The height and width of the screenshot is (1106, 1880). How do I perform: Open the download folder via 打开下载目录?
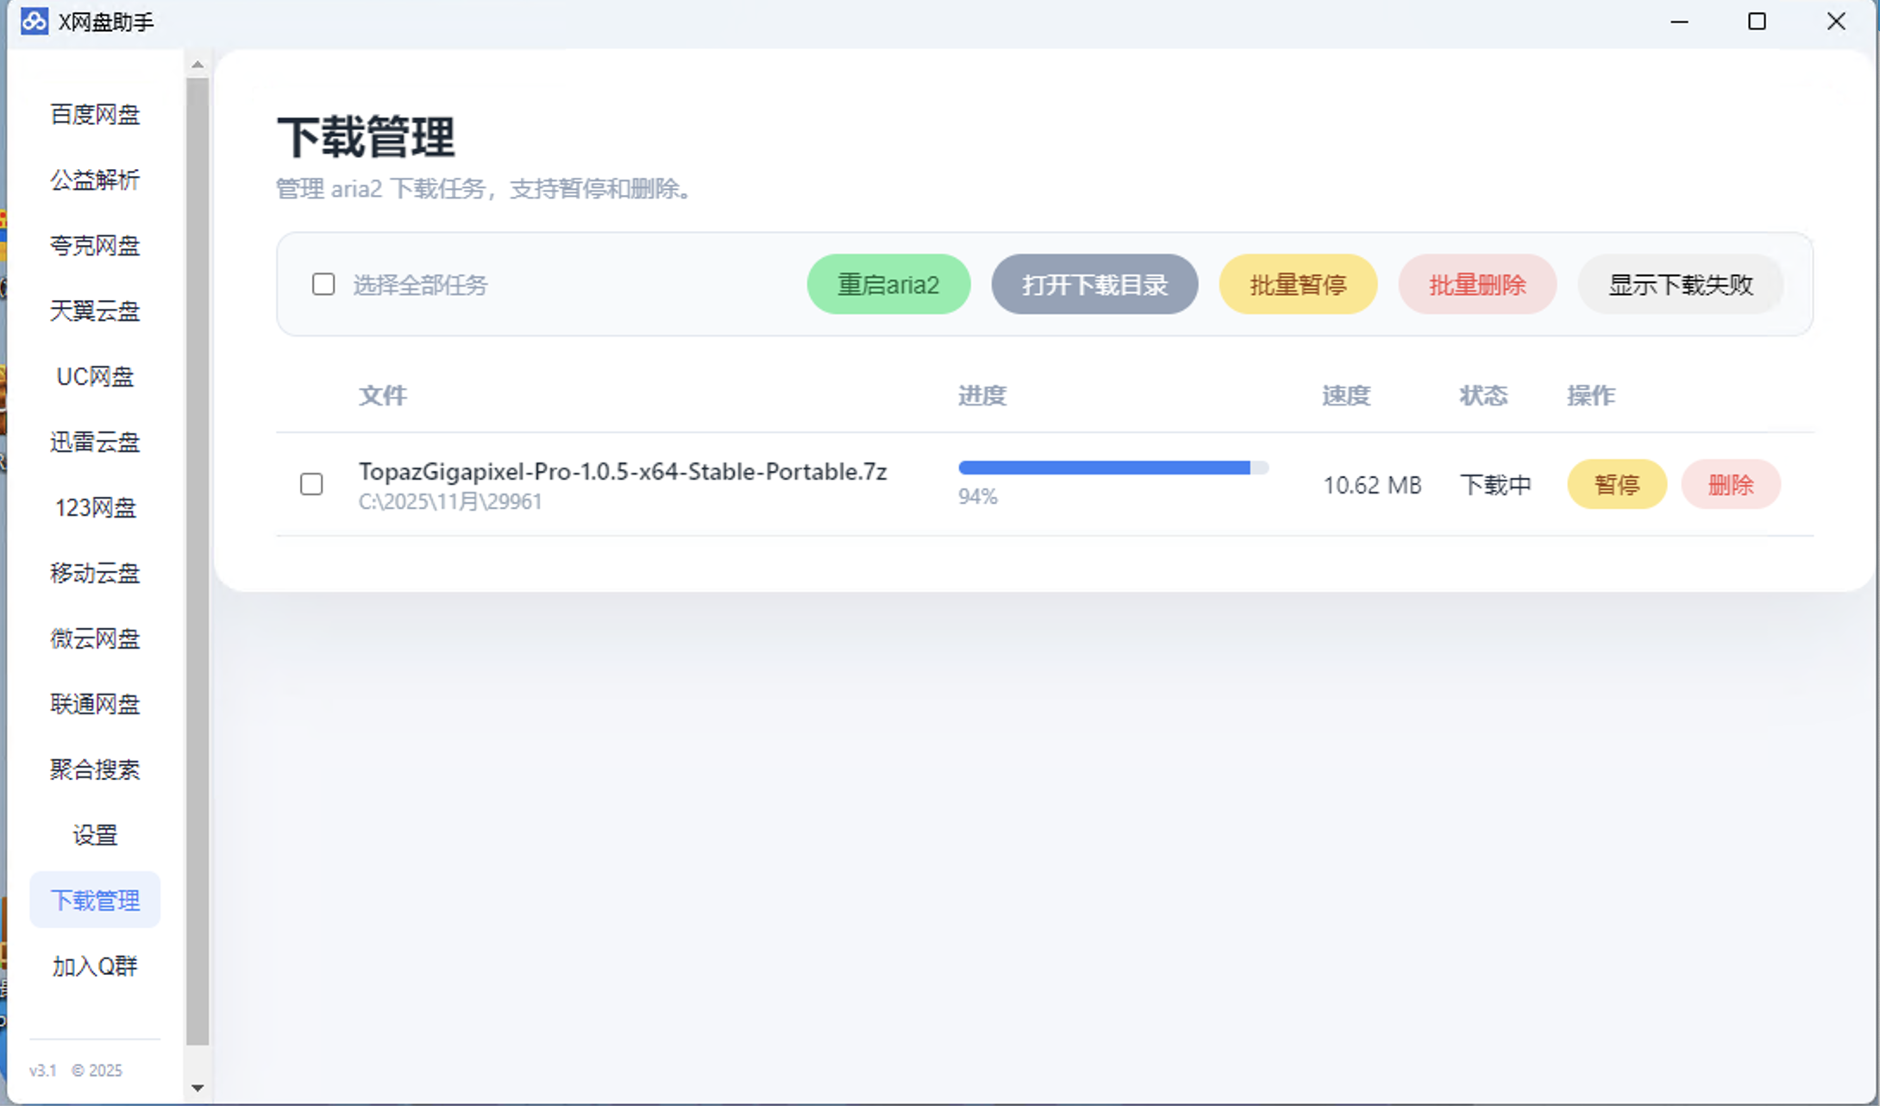[x=1094, y=285]
